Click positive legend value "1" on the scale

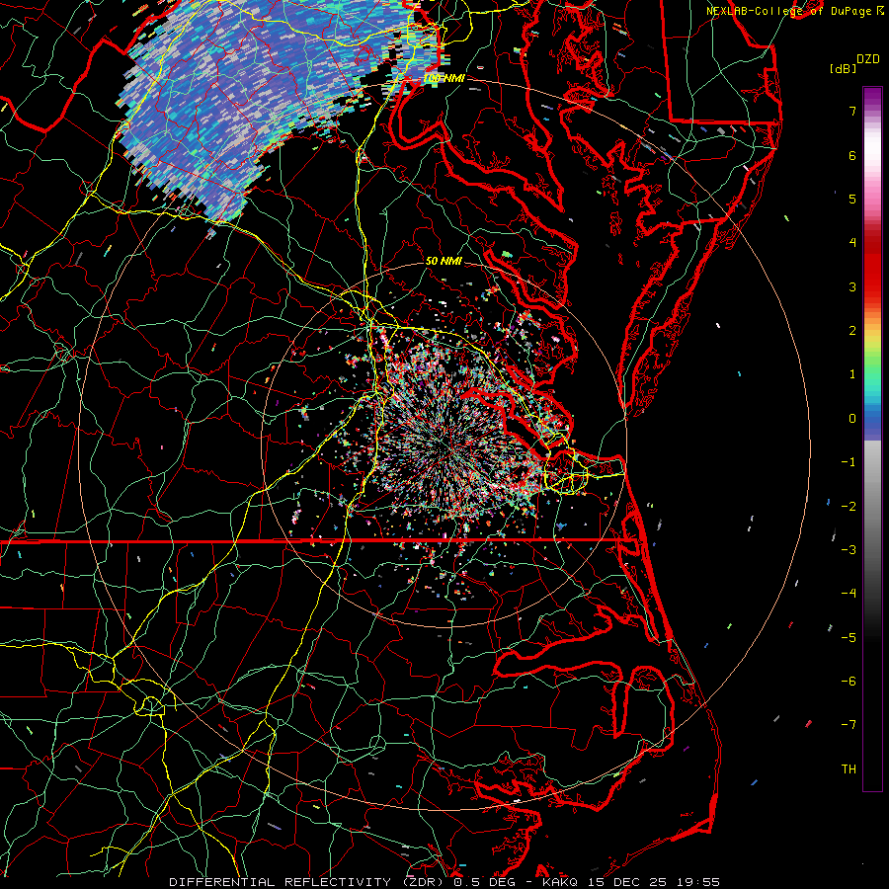(851, 374)
